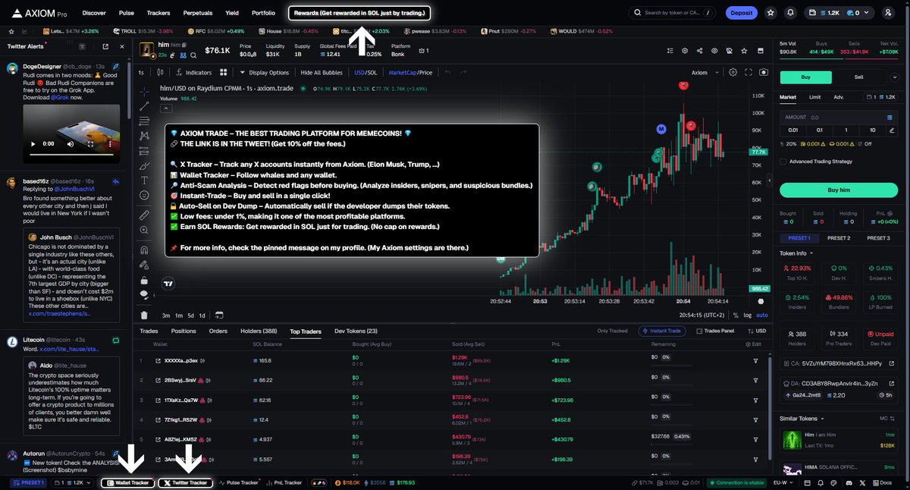Viewport: 910px width, 490px height.
Task: Toggle the chart fullscreen icon
Action: 748,73
